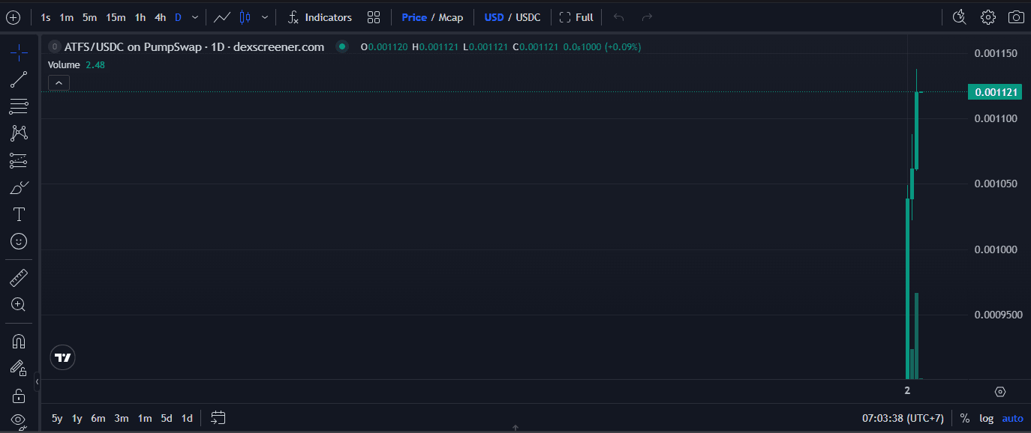
Task: Show prices in USDC
Action: pyautogui.click(x=528, y=17)
